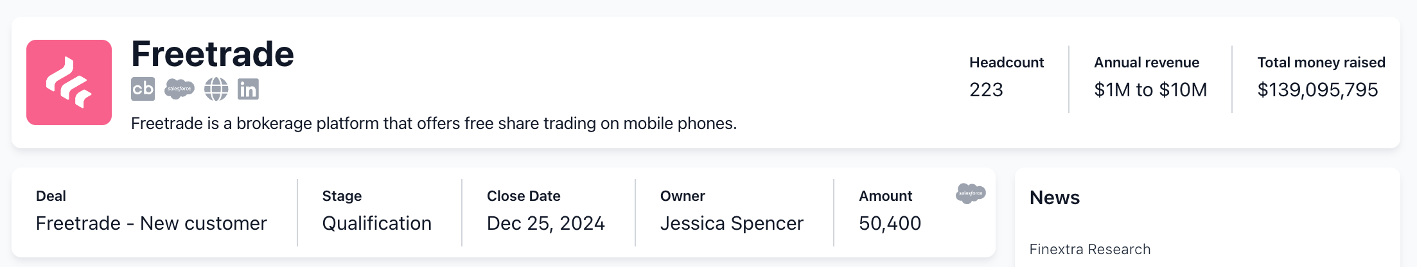Click the headcount value 223

coord(986,90)
